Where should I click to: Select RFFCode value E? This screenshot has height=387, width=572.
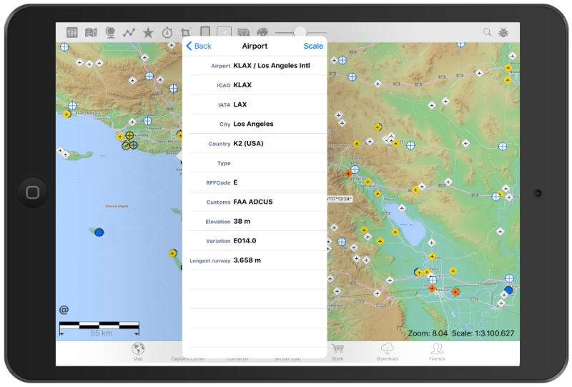click(235, 182)
